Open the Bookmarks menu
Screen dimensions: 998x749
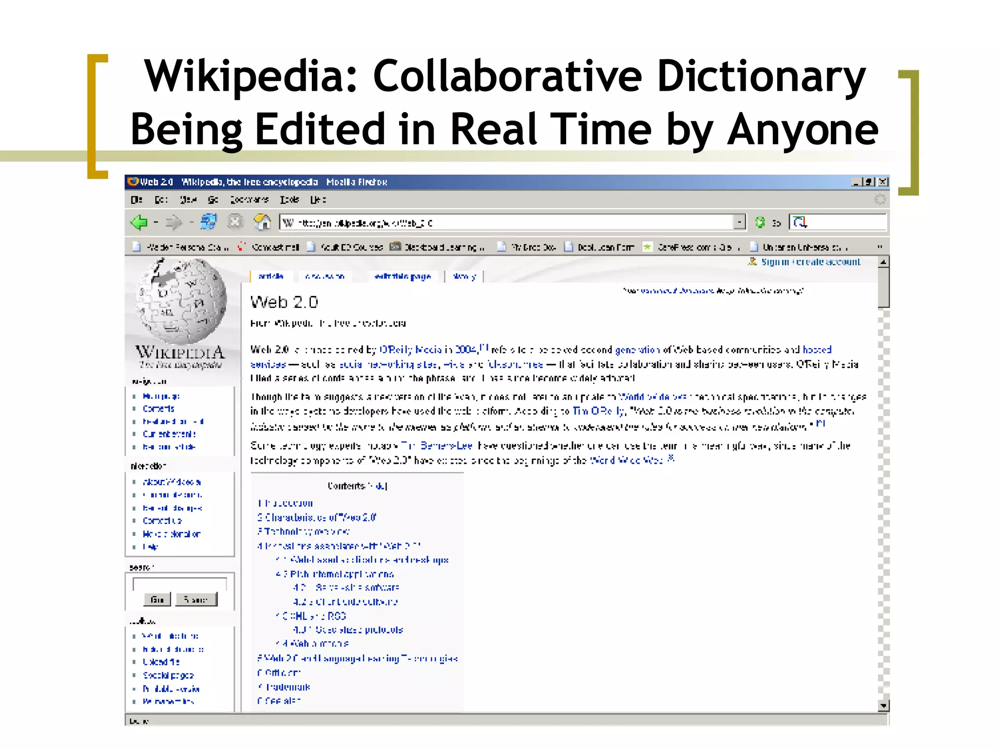pyautogui.click(x=249, y=199)
